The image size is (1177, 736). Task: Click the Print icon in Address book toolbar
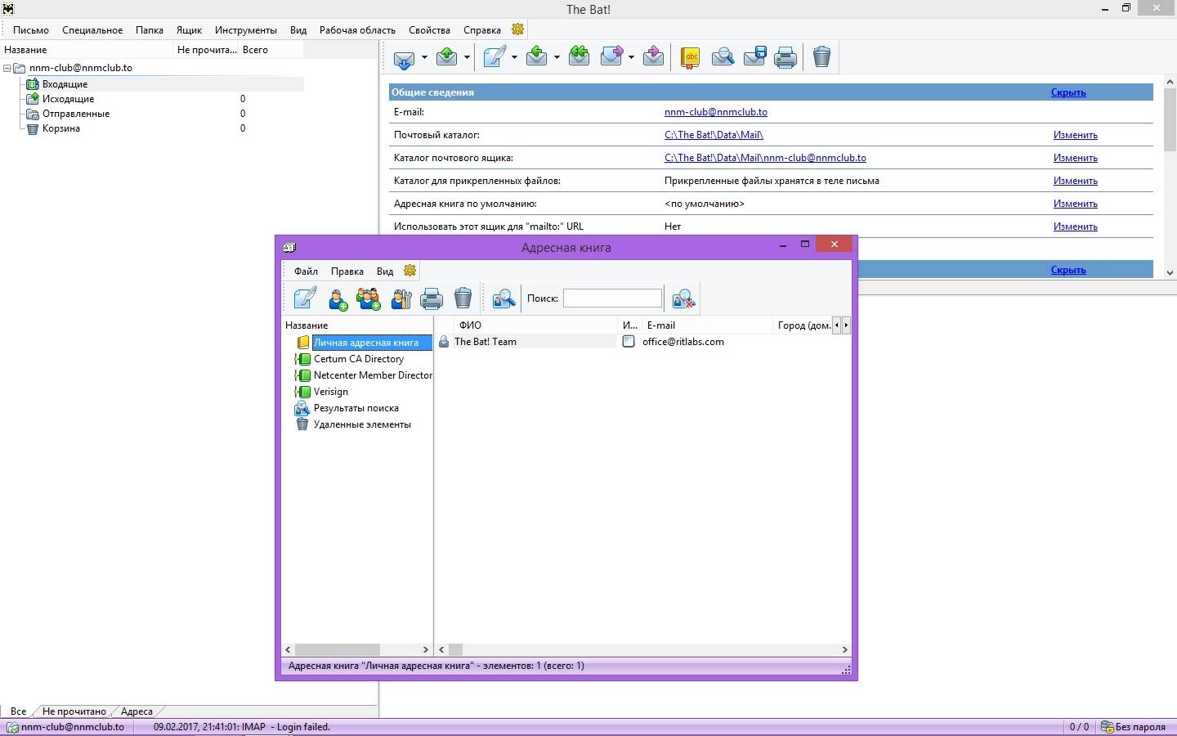pyautogui.click(x=432, y=299)
